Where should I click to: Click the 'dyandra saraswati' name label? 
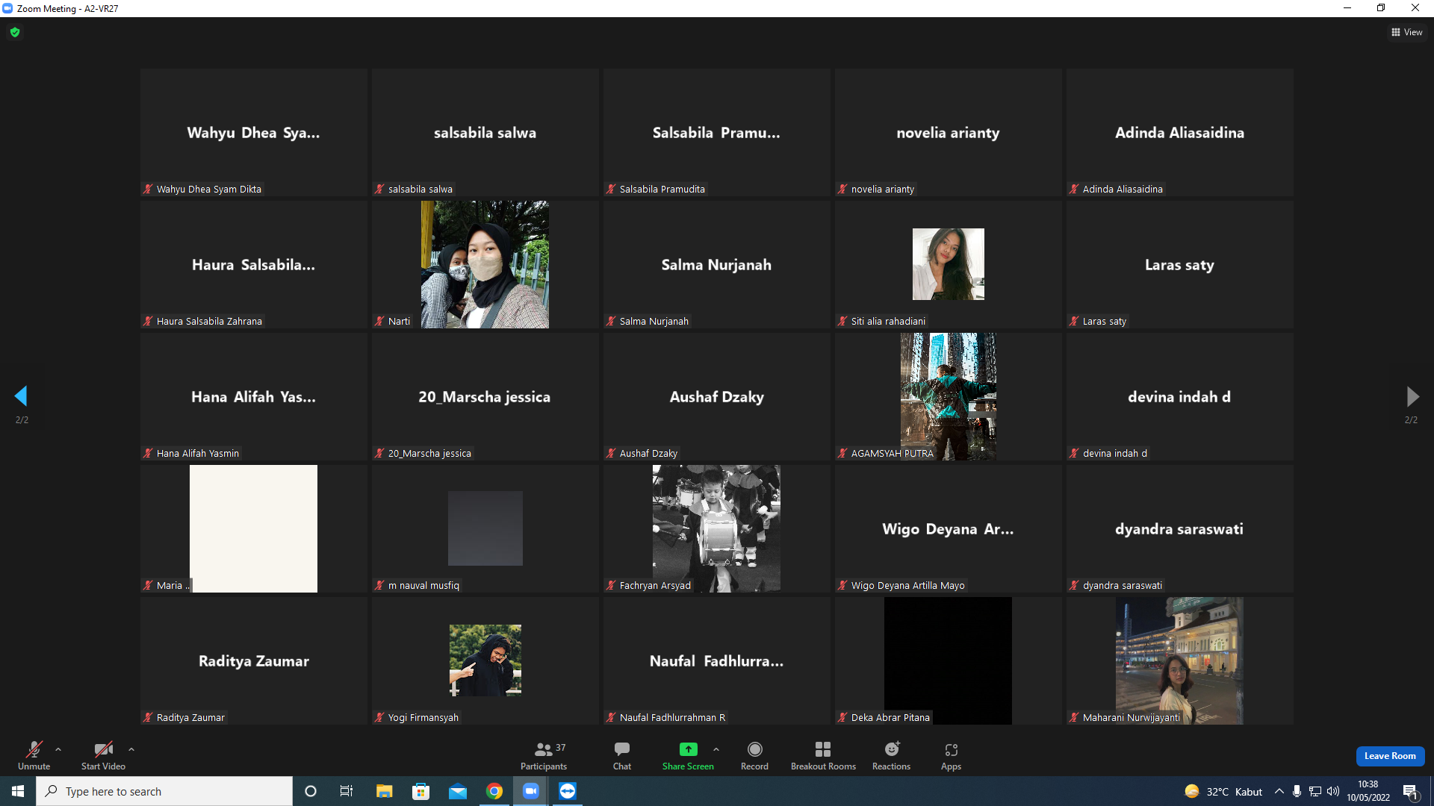pyautogui.click(x=1123, y=586)
